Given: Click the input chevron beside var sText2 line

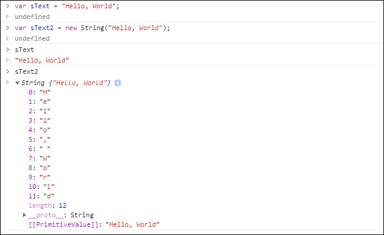Looking at the screenshot, I should 8,28.
